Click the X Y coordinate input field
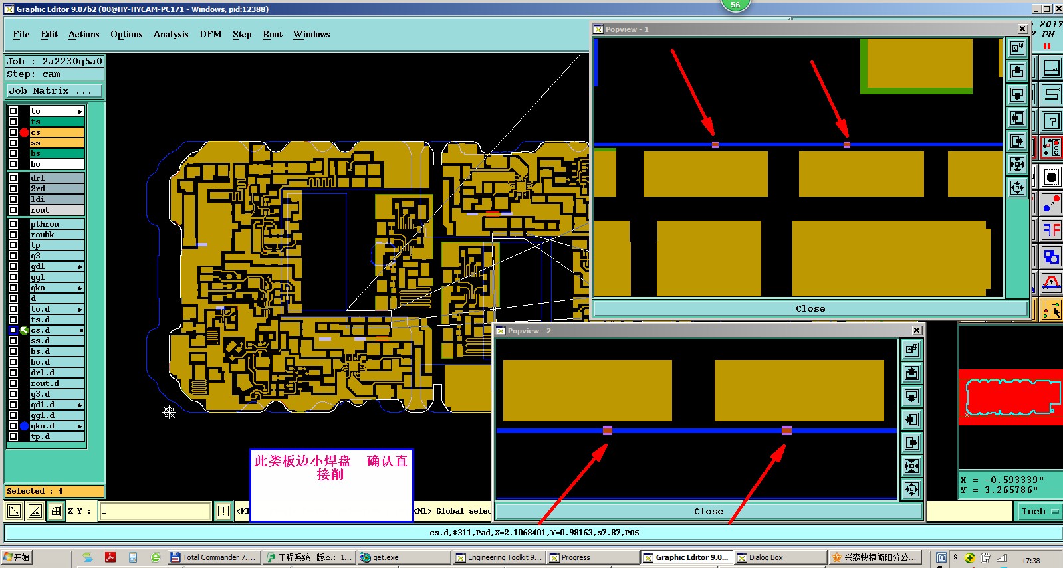This screenshot has width=1063, height=568. click(x=155, y=511)
